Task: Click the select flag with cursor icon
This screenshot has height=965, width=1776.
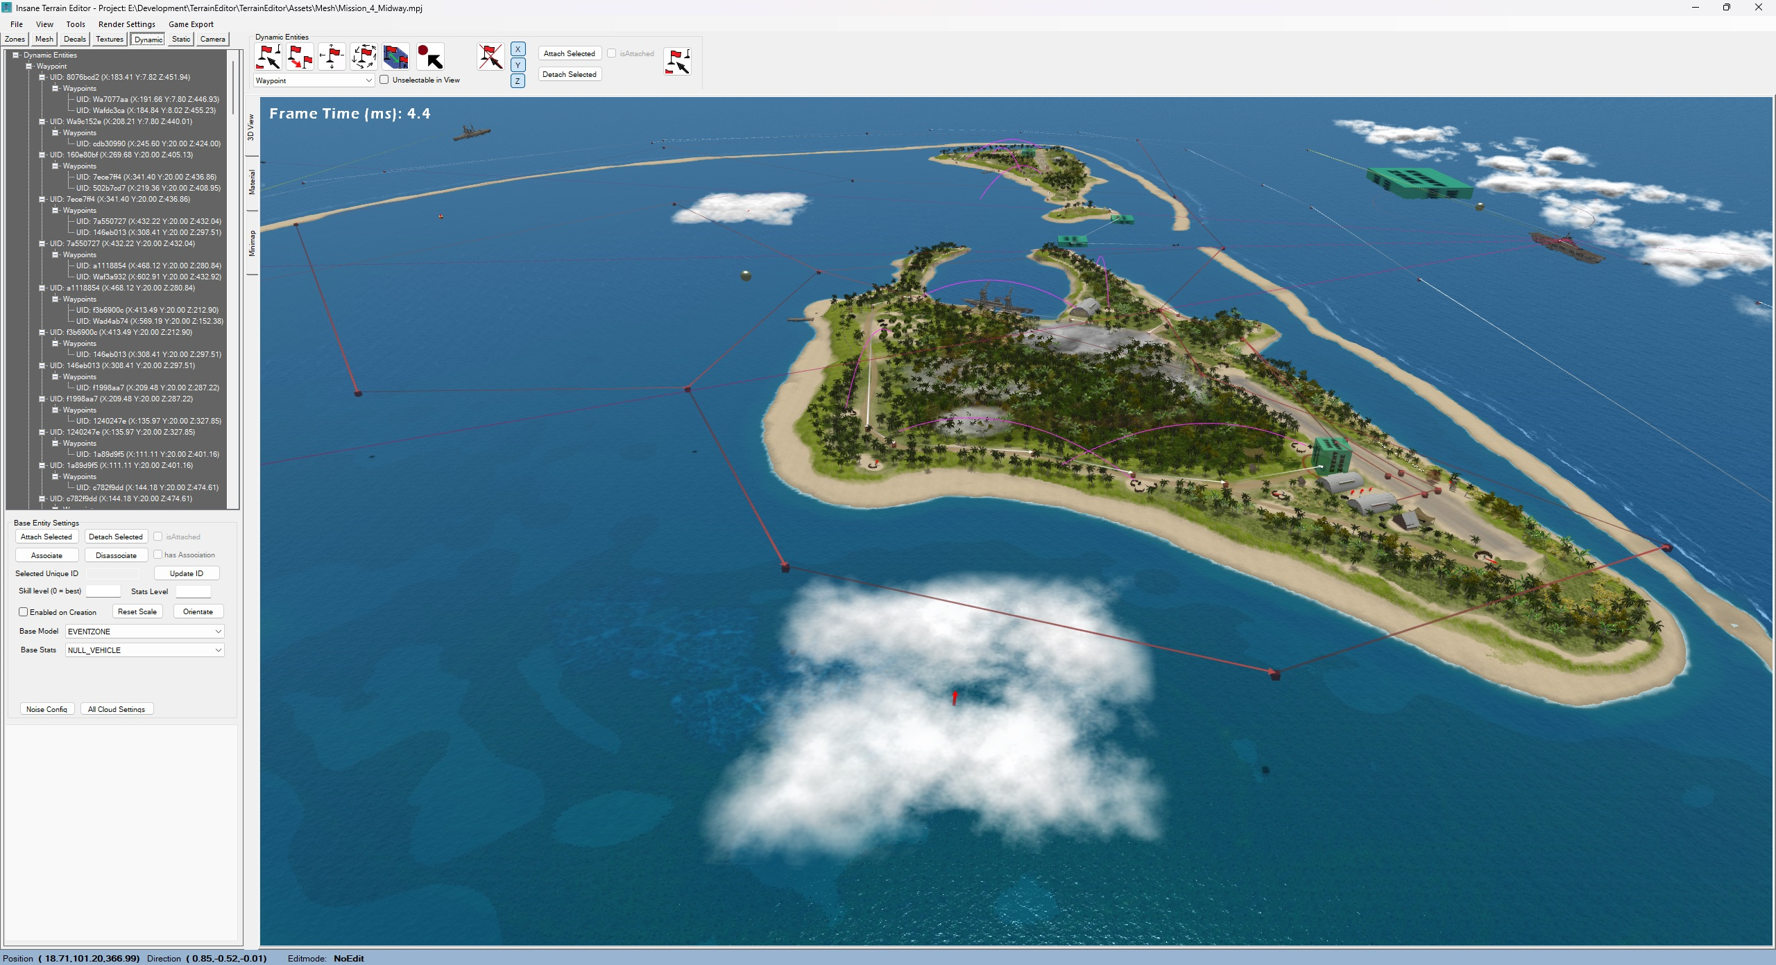Action: pos(268,57)
